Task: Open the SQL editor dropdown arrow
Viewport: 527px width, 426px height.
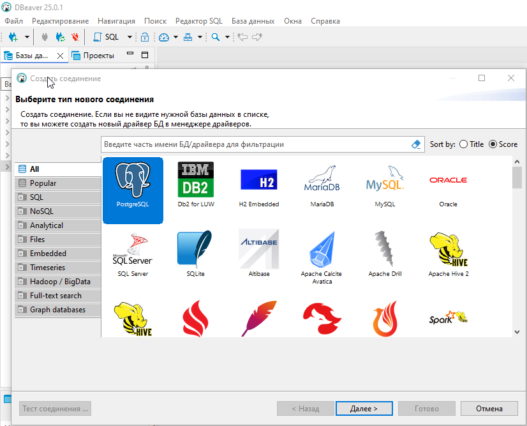Action: coord(130,37)
